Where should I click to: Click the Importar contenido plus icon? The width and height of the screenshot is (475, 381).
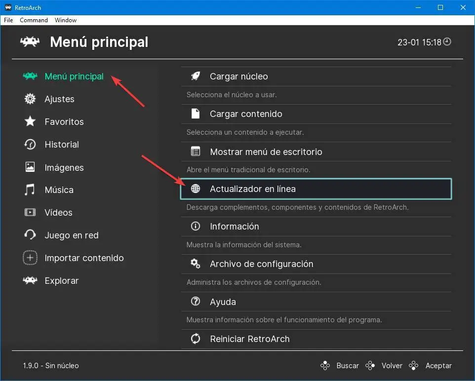pos(30,258)
